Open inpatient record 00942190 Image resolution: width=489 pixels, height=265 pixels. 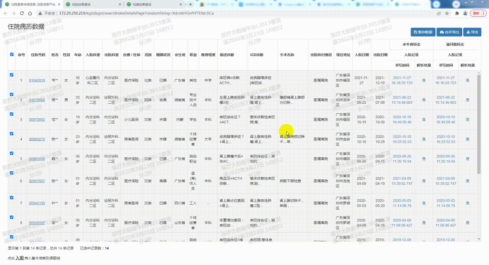[37, 203]
